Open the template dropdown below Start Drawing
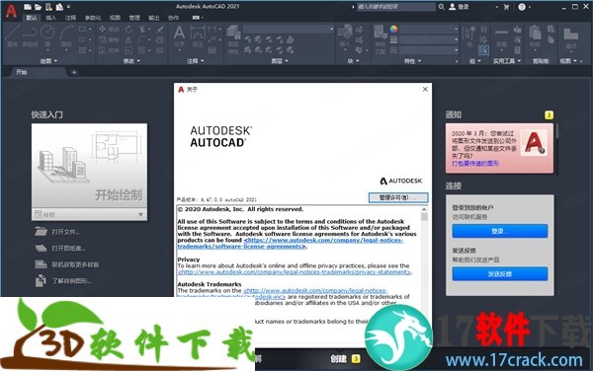Viewport: 593px width, 371px height. click(89, 215)
